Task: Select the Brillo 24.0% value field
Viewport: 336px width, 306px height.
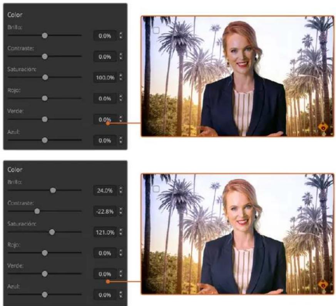Action: coord(105,191)
